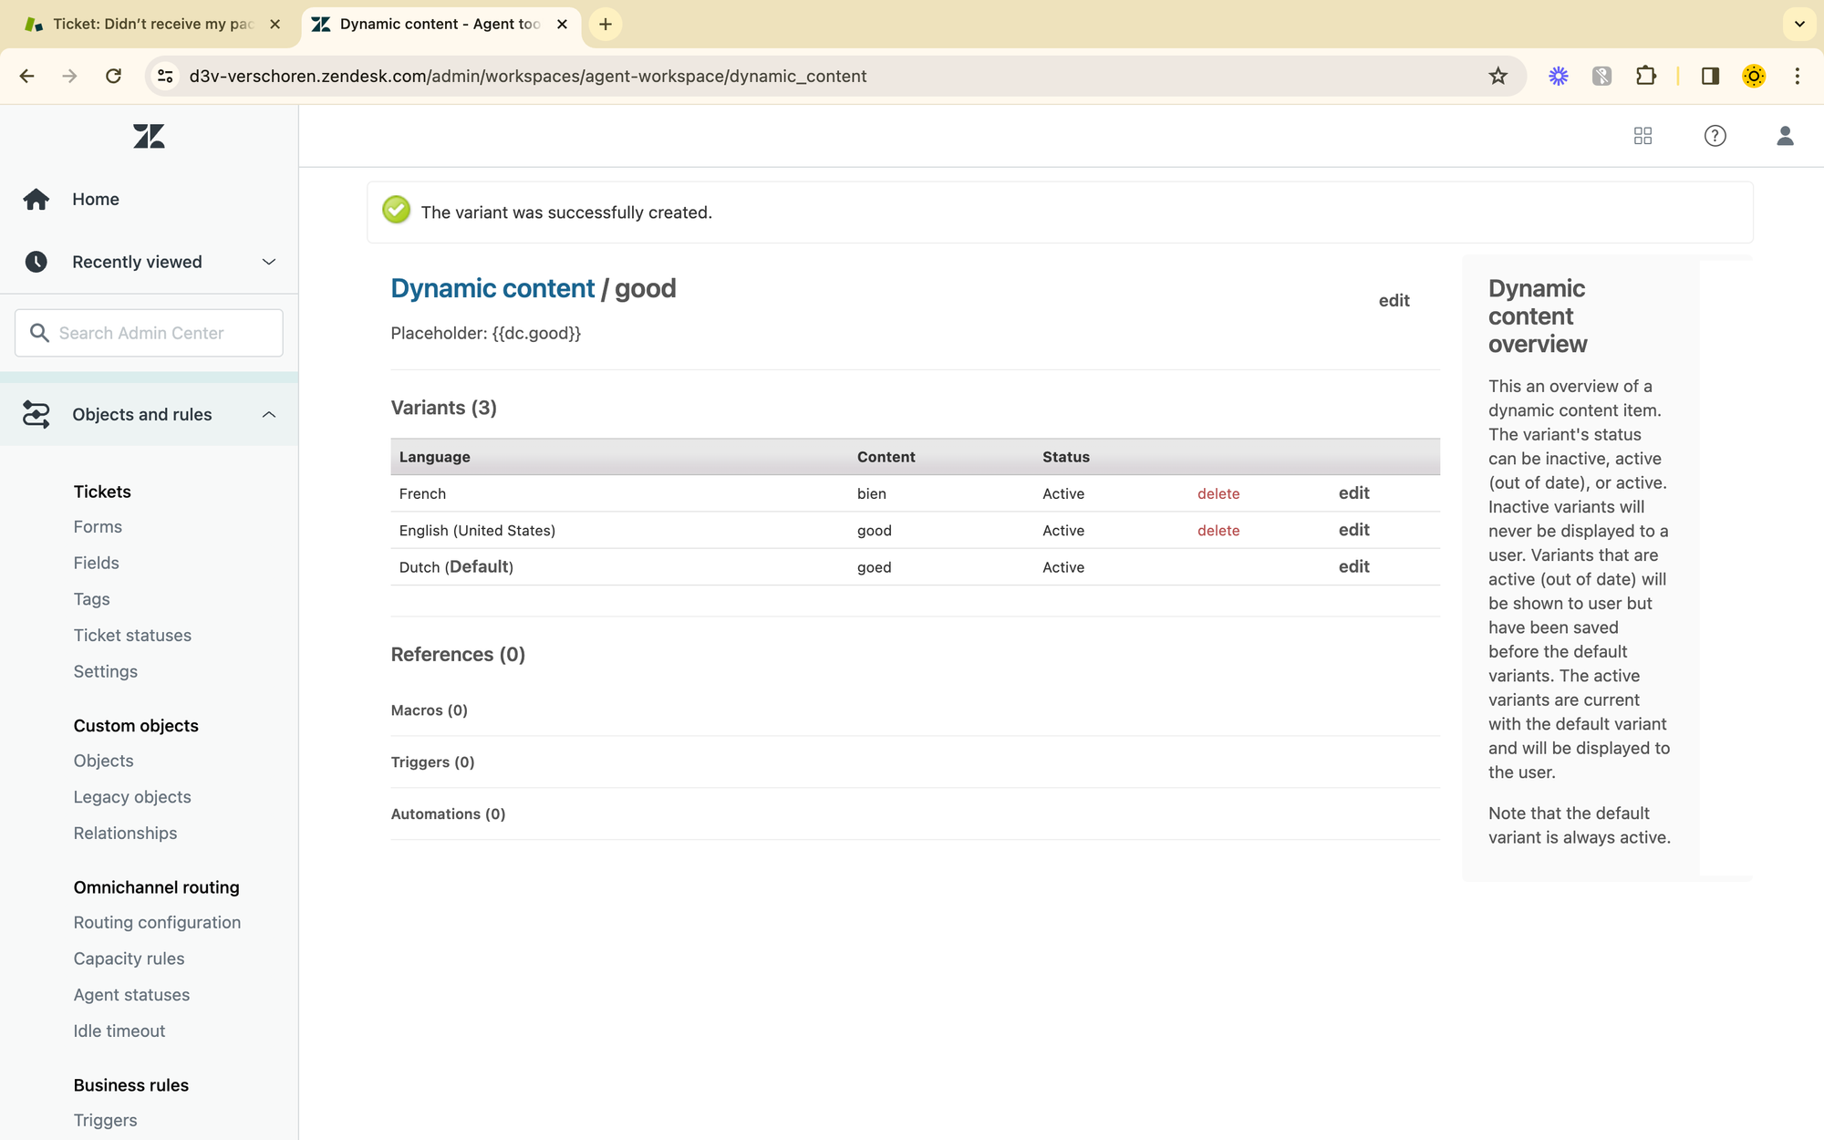
Task: Open the user profile icon
Action: (x=1785, y=136)
